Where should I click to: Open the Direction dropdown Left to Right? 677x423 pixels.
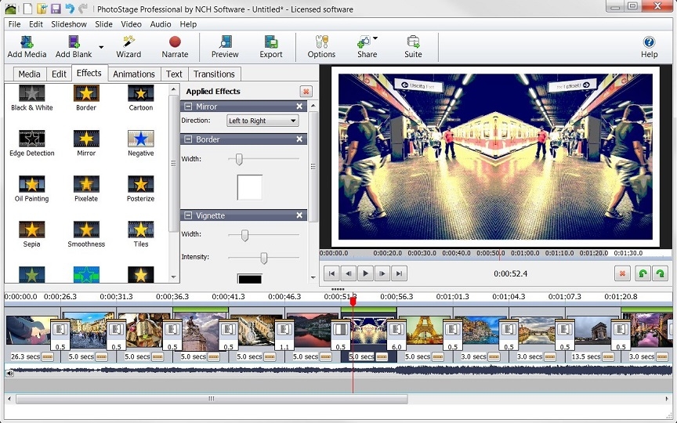pyautogui.click(x=262, y=121)
